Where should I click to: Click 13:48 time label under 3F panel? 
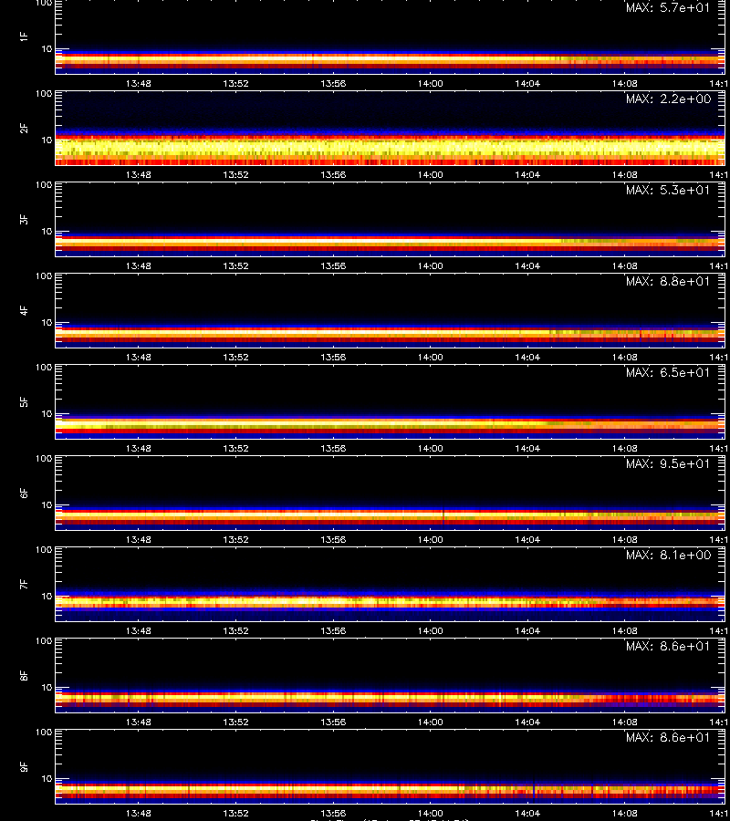point(139,266)
